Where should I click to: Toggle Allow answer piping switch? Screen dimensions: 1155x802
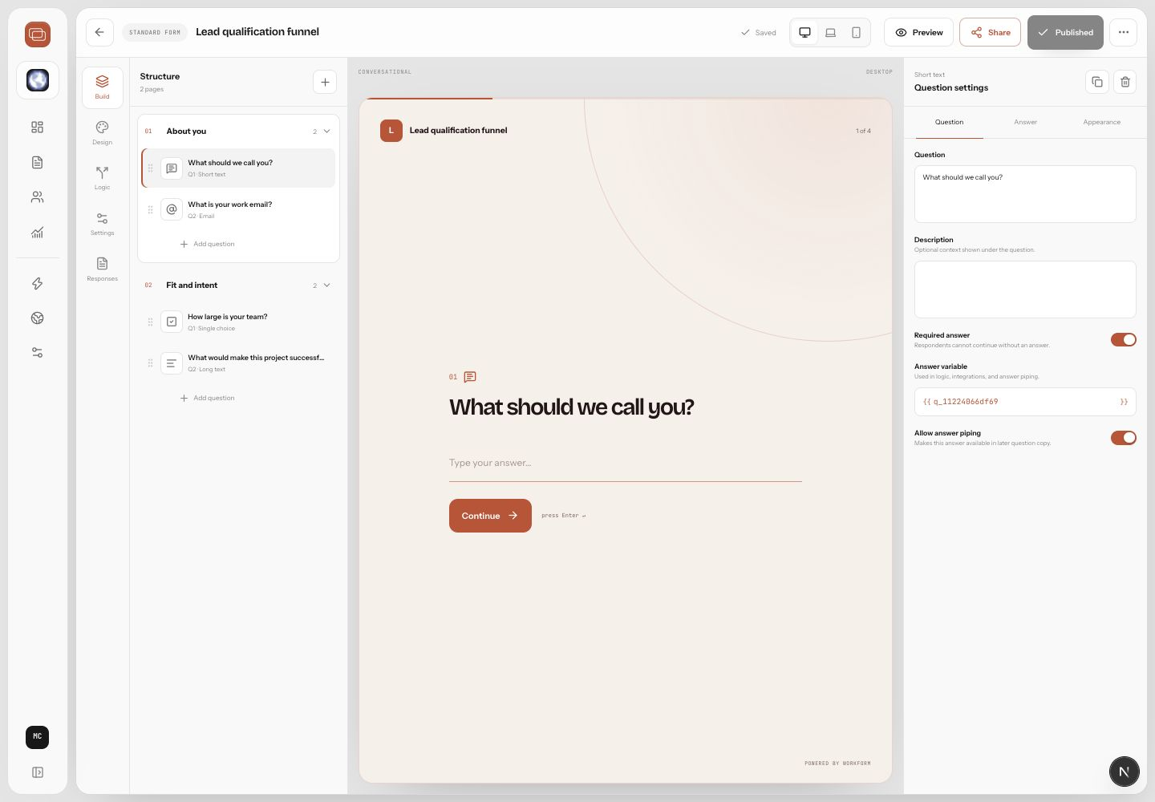[x=1124, y=438]
